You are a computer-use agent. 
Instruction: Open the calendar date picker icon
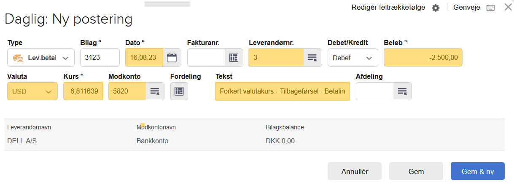tap(172, 58)
